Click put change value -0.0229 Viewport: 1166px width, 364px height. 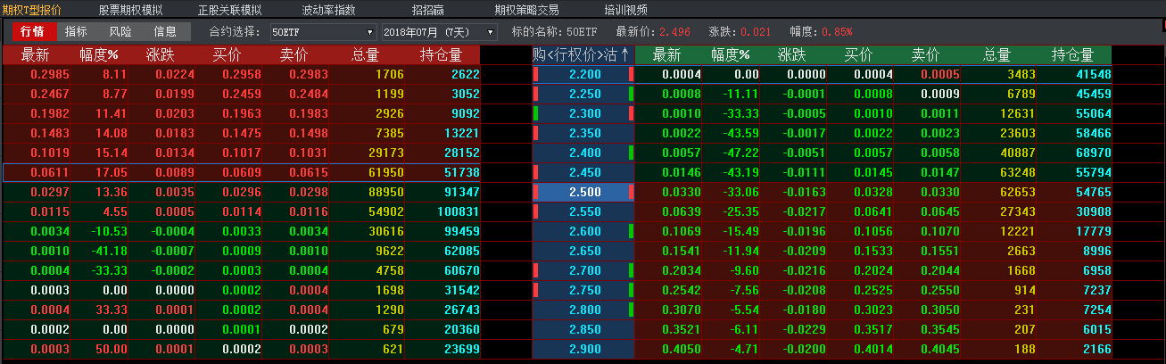coord(805,329)
